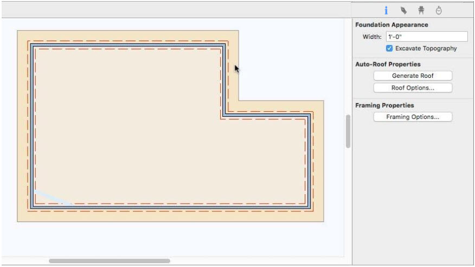Viewport: 475px width, 267px height.
Task: Select the stopwatch inspector icon
Action: (x=439, y=11)
